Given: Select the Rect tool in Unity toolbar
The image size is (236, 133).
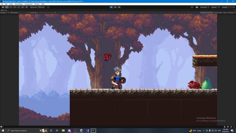Looking at the screenshot, I should pyautogui.click(x=19, y=7).
